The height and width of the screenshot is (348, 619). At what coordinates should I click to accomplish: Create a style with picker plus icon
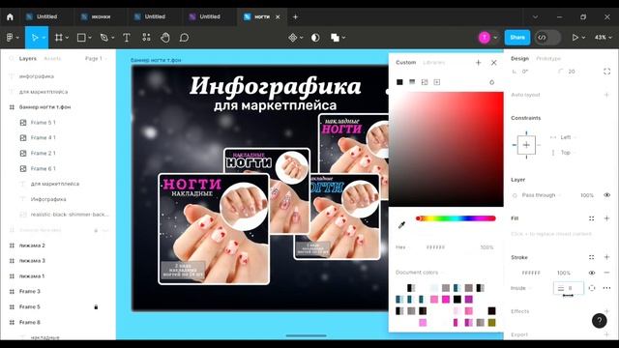tap(478, 62)
